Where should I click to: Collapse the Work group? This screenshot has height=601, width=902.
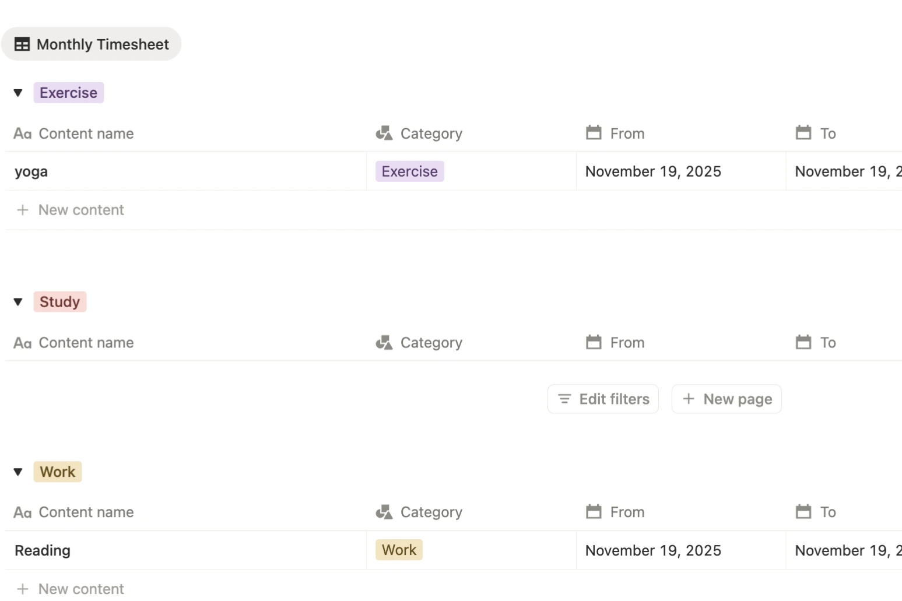point(17,472)
